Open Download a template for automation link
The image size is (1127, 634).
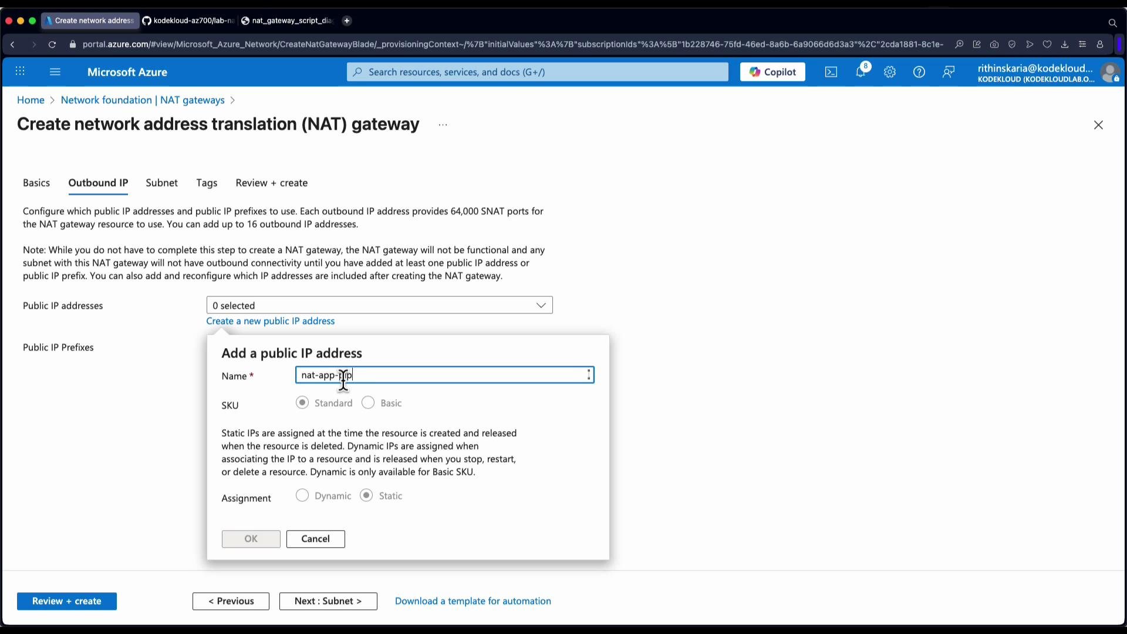click(x=473, y=601)
